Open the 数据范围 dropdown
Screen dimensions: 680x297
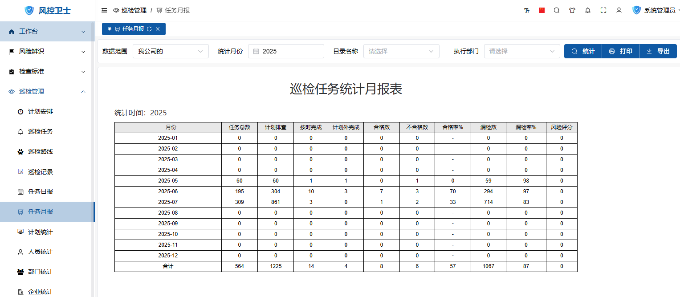pos(171,51)
